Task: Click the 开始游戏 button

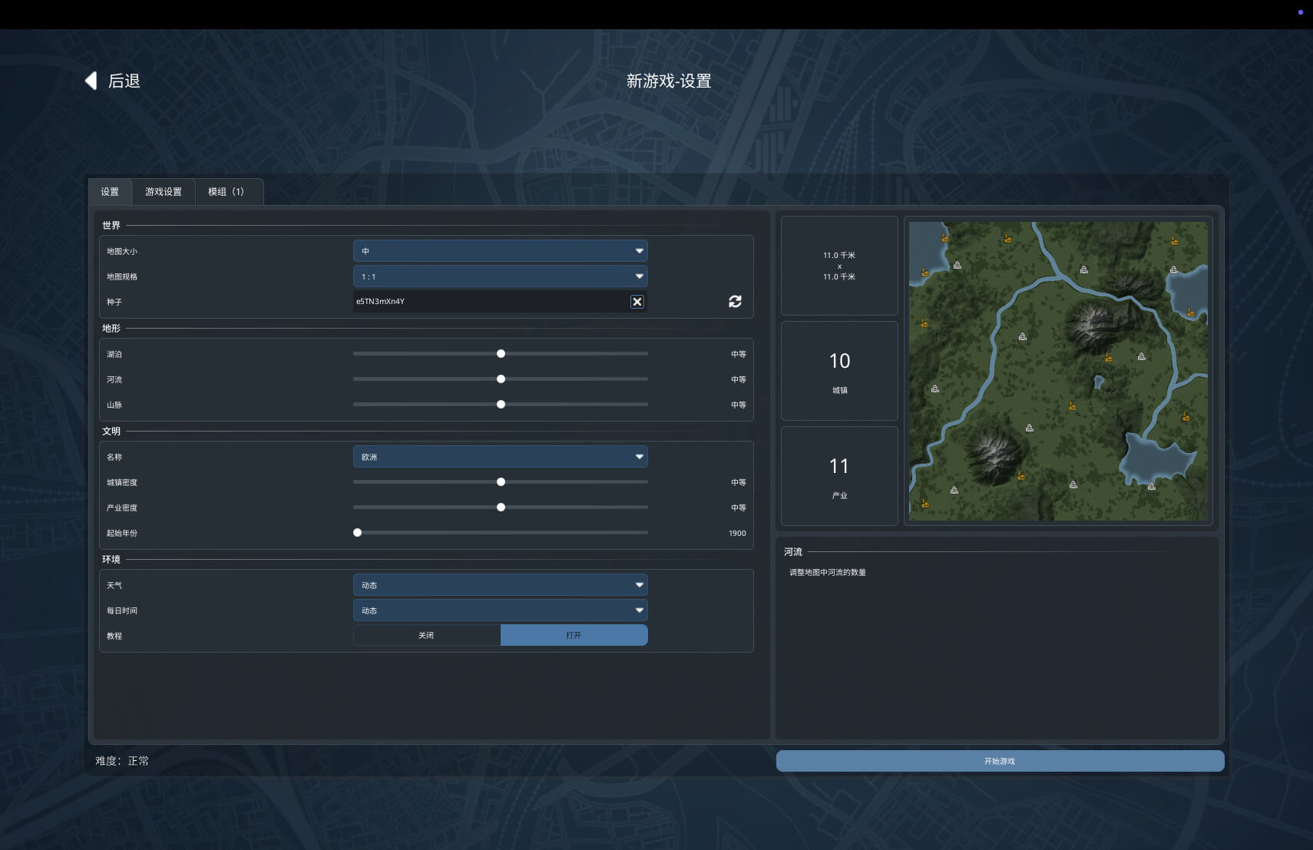Action: click(x=1000, y=761)
